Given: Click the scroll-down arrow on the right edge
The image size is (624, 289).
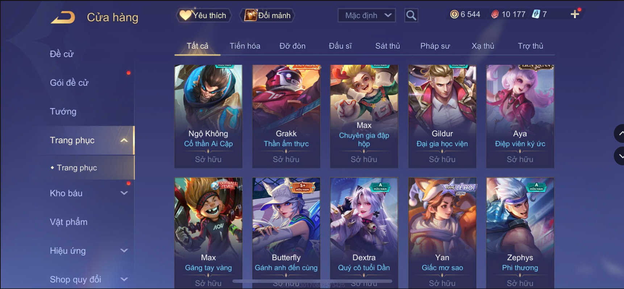Looking at the screenshot, I should pos(619,156).
